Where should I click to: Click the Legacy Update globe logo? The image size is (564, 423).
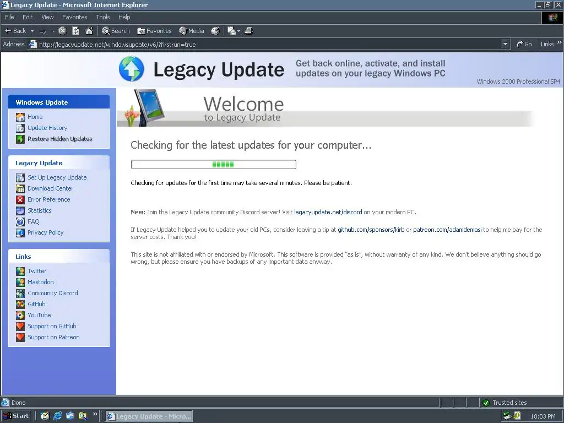click(132, 69)
